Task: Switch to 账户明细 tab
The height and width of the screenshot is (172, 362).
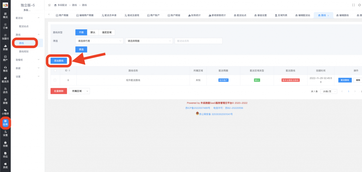Action: point(174,16)
